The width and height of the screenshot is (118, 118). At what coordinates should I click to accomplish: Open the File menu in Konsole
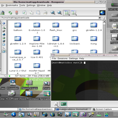click(x=54, y=58)
